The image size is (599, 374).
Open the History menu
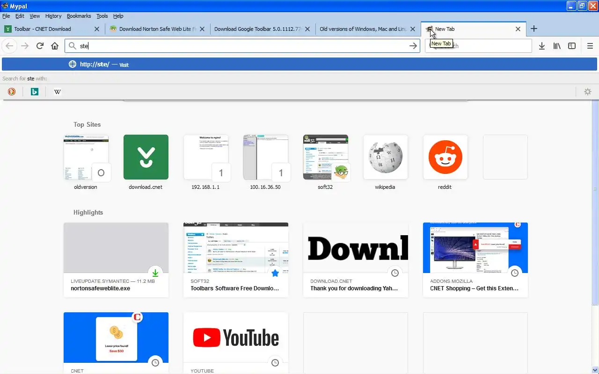pos(53,16)
